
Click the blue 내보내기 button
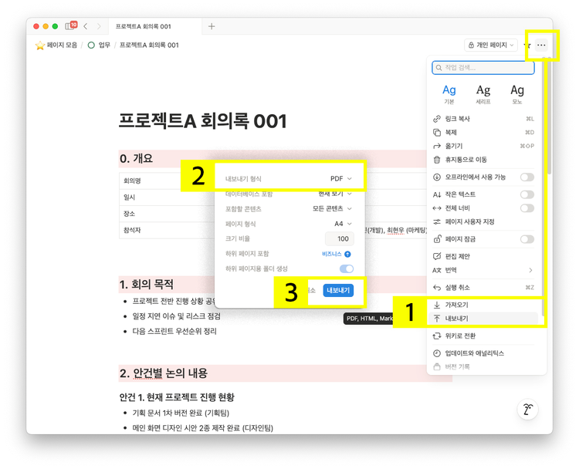[338, 290]
